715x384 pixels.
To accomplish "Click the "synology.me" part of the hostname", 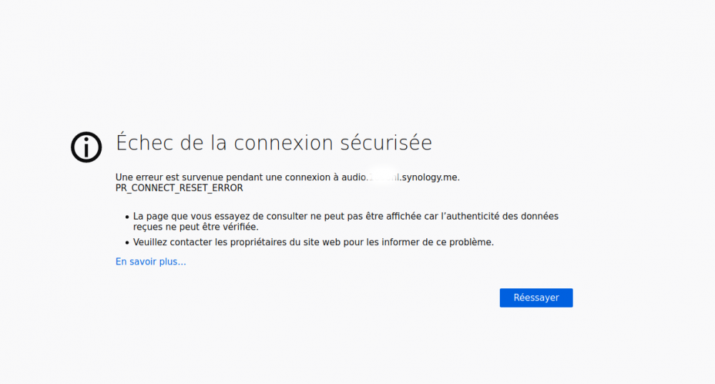I will (430, 177).
